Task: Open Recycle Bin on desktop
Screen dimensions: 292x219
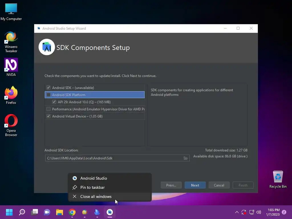Action: (278, 179)
